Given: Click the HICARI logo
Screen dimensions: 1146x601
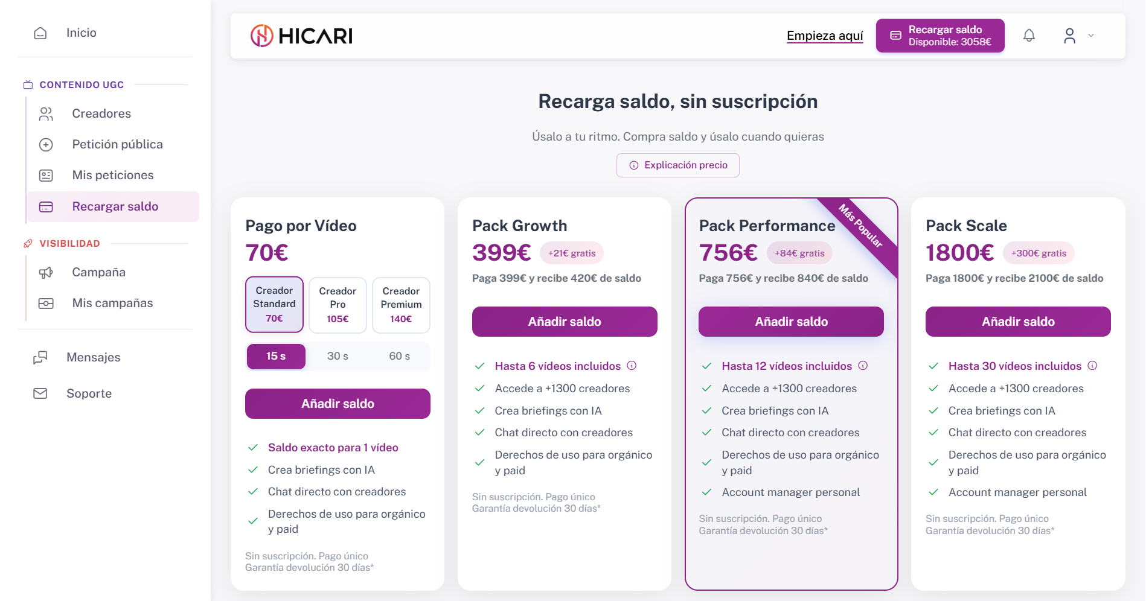Looking at the screenshot, I should [302, 36].
